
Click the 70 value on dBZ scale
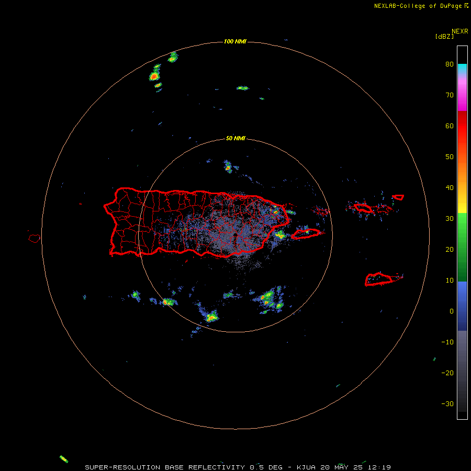pos(450,95)
